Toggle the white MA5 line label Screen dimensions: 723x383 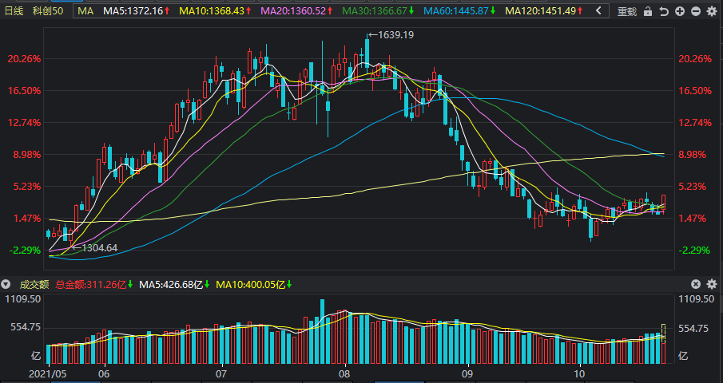pos(137,11)
